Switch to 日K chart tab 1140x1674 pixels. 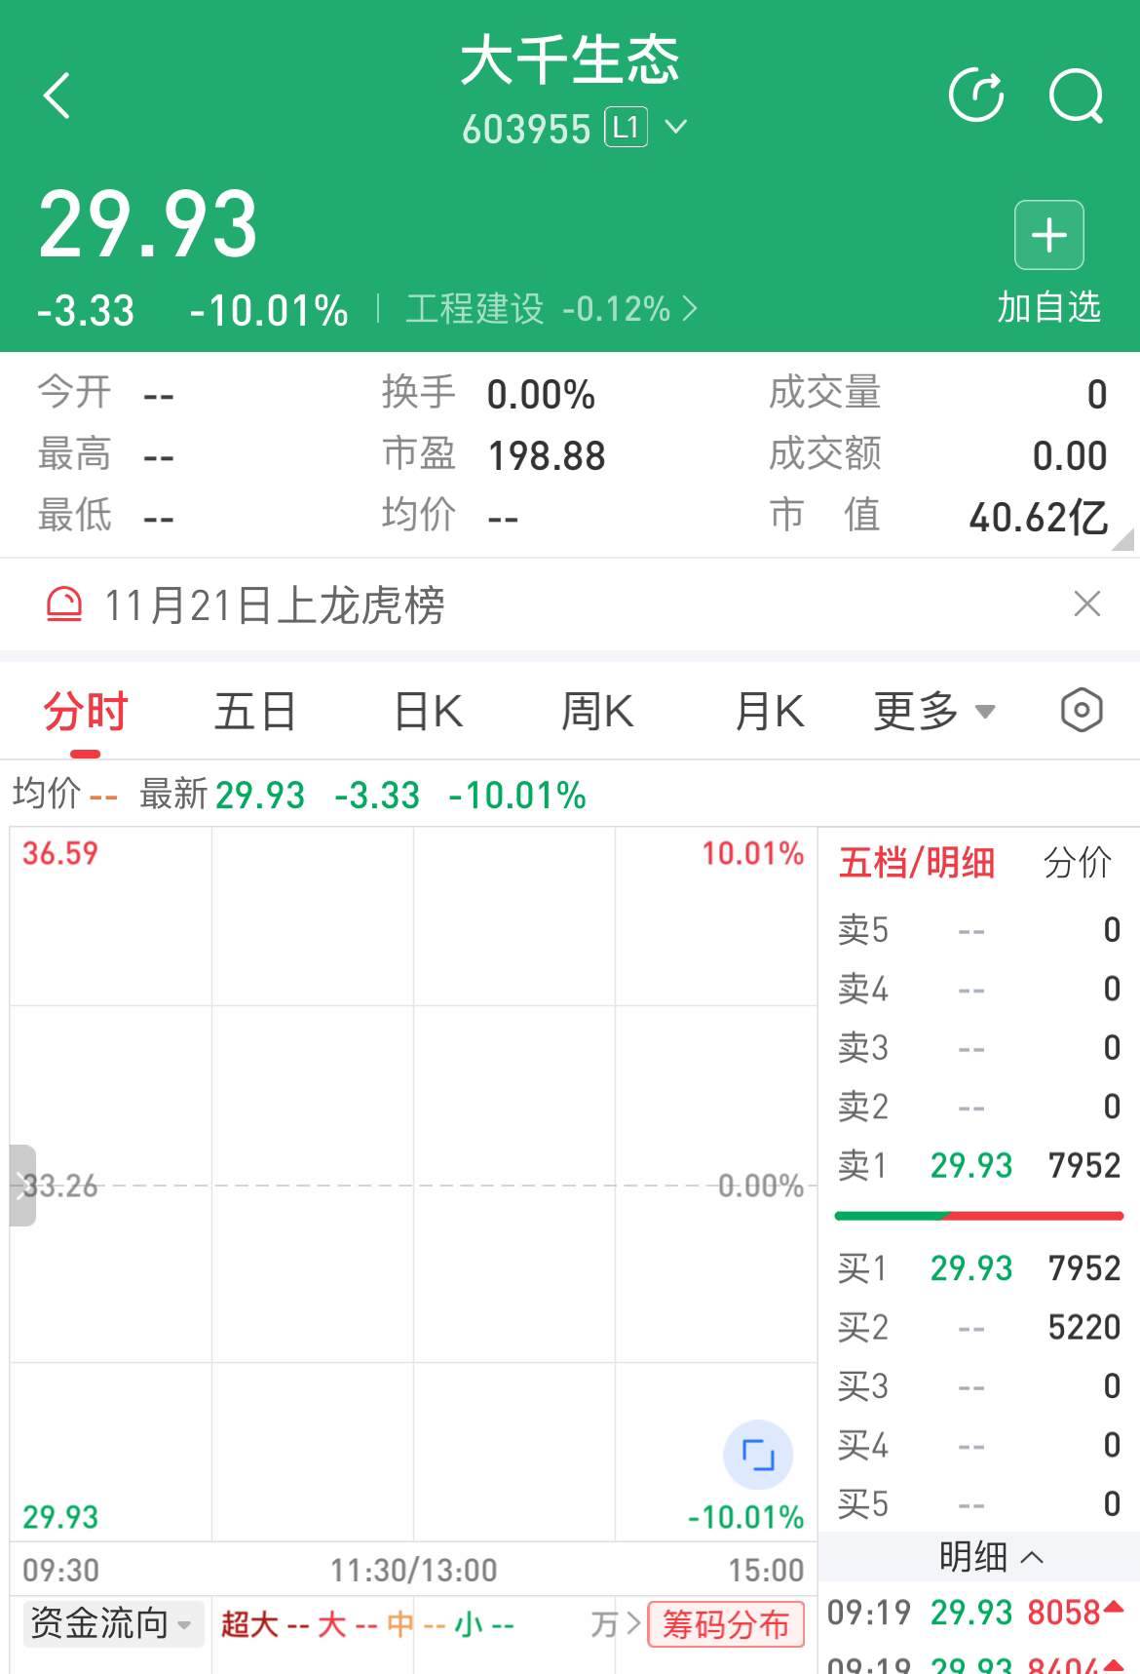click(428, 712)
